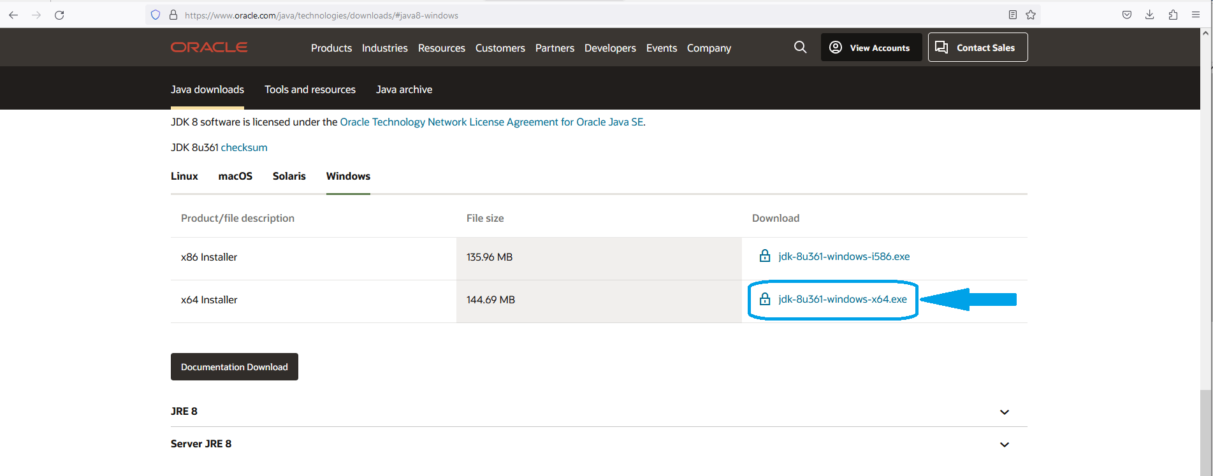Open the Resources menu
Screen dimensions: 1213x476
[x=442, y=48]
